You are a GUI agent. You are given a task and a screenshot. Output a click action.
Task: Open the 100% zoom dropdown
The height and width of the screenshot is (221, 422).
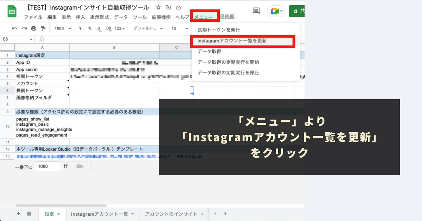click(63, 29)
